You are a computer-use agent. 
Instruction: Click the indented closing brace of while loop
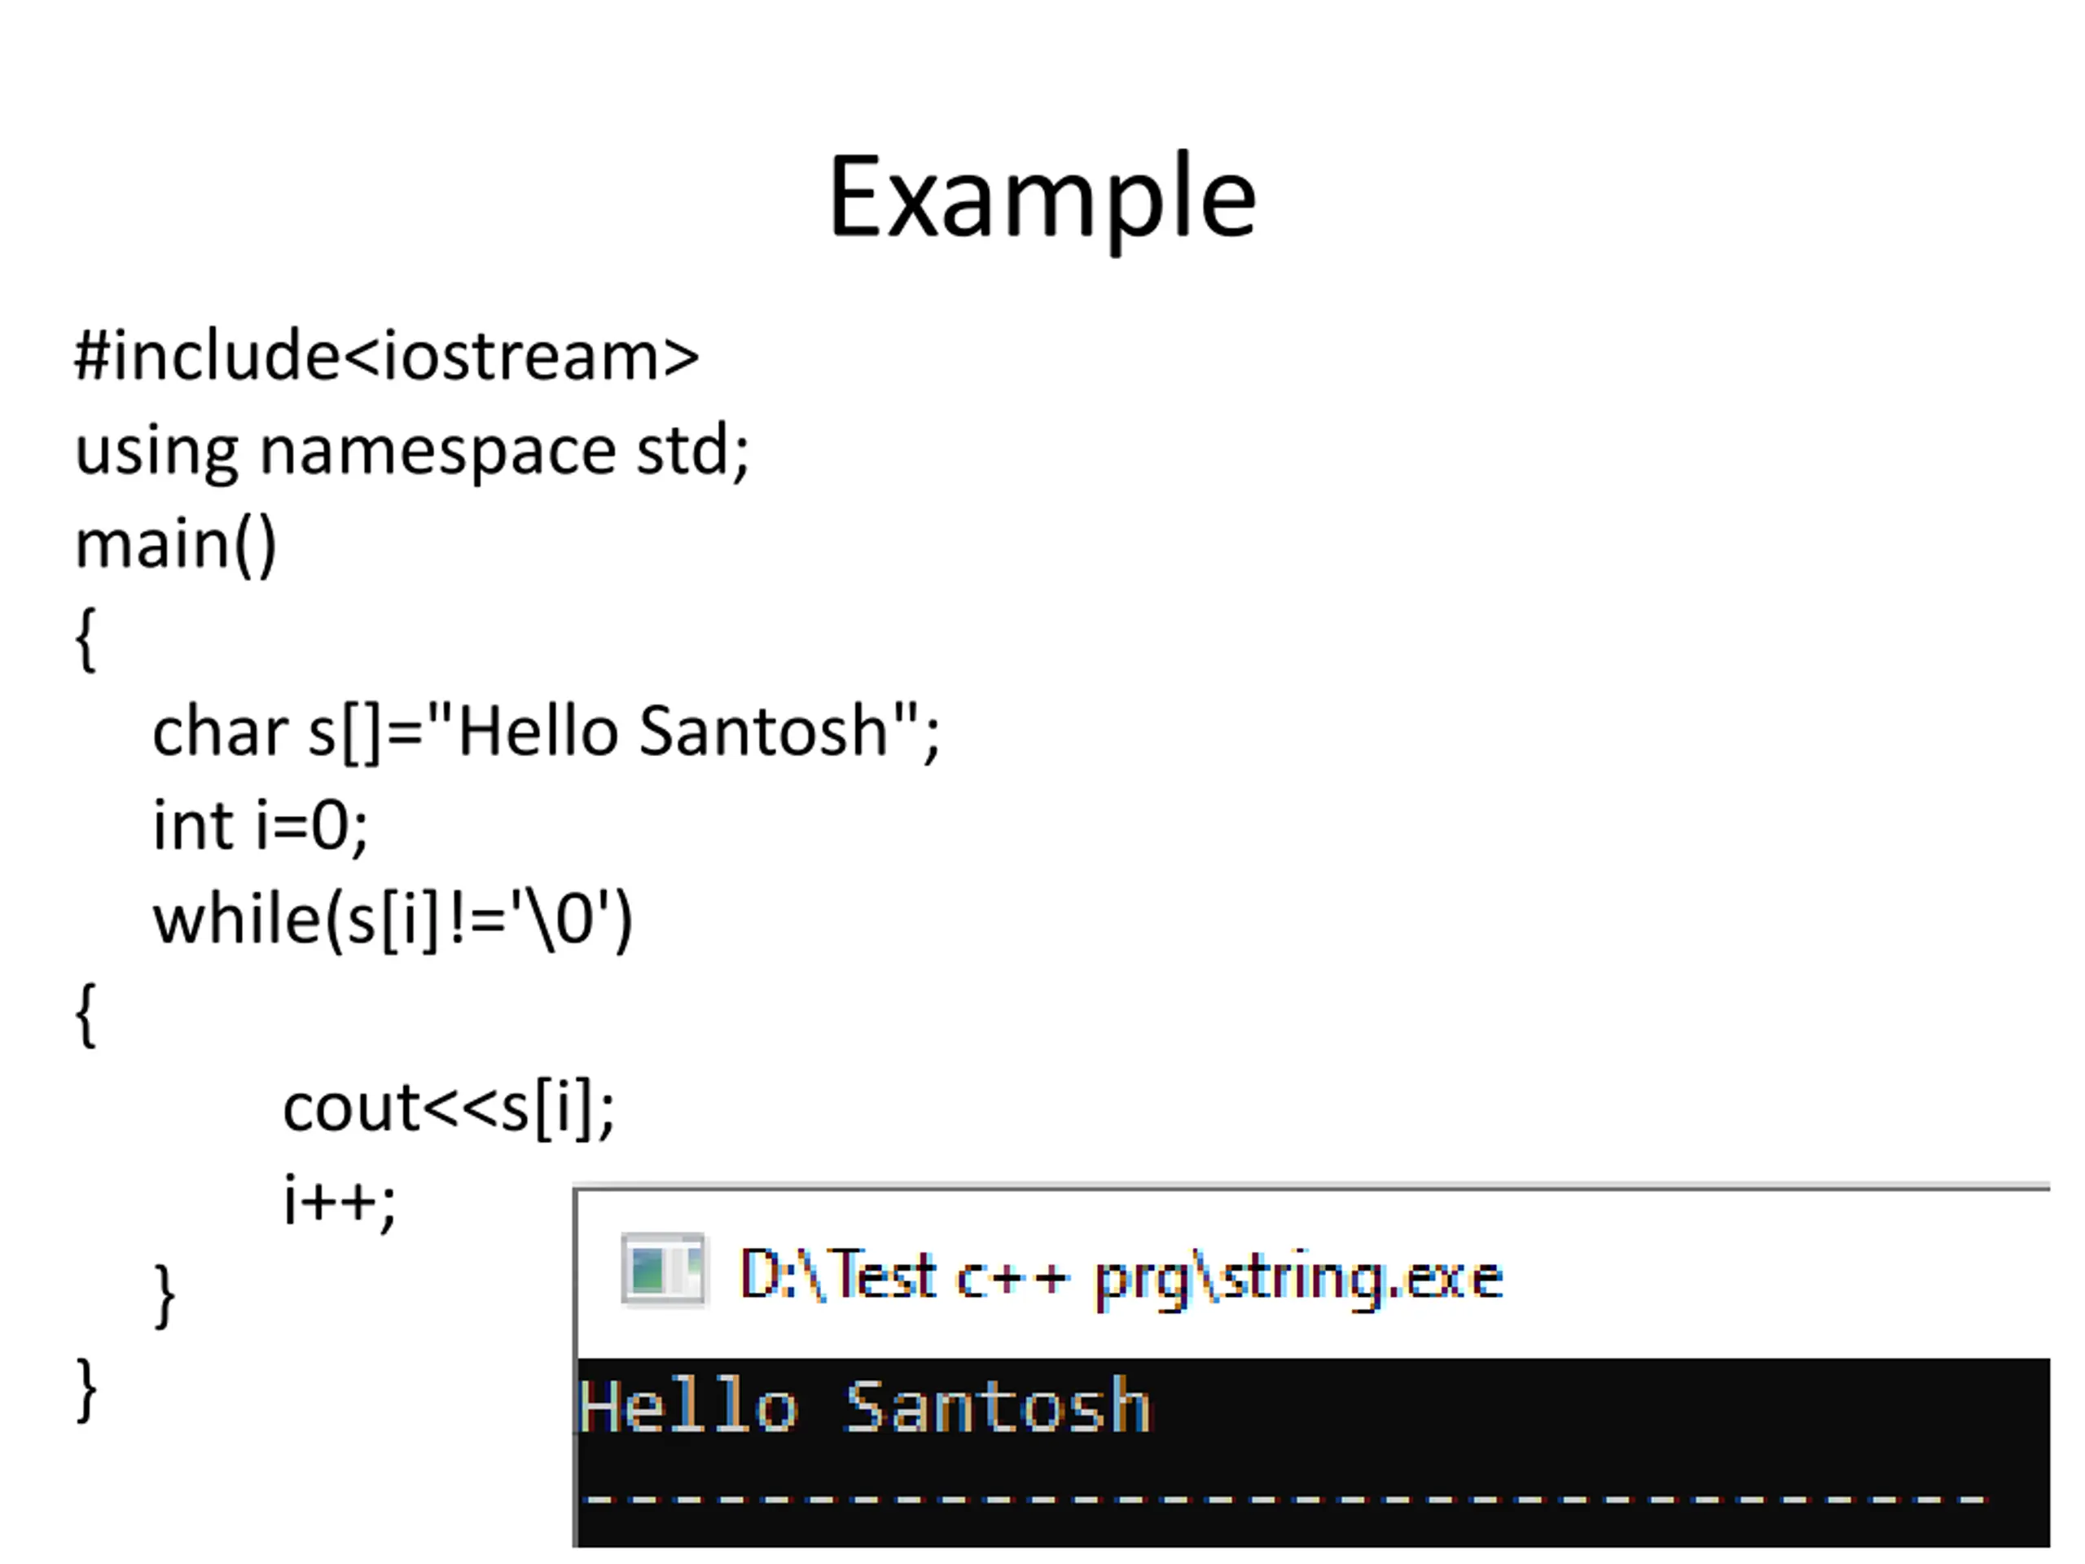(164, 1297)
